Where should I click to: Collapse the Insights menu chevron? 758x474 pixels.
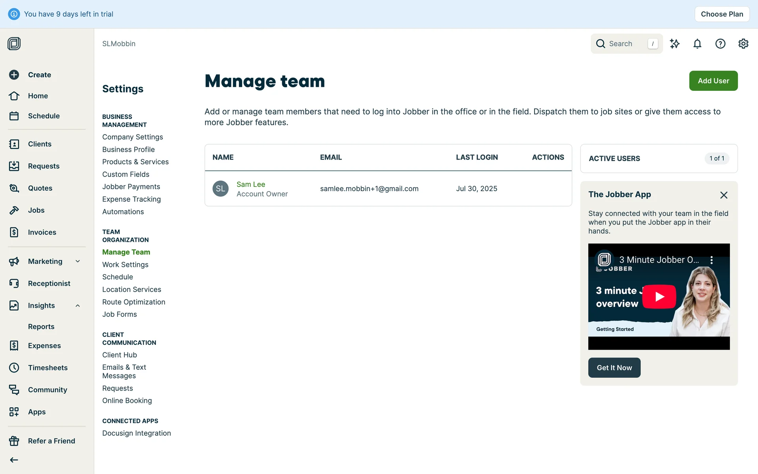(x=78, y=305)
